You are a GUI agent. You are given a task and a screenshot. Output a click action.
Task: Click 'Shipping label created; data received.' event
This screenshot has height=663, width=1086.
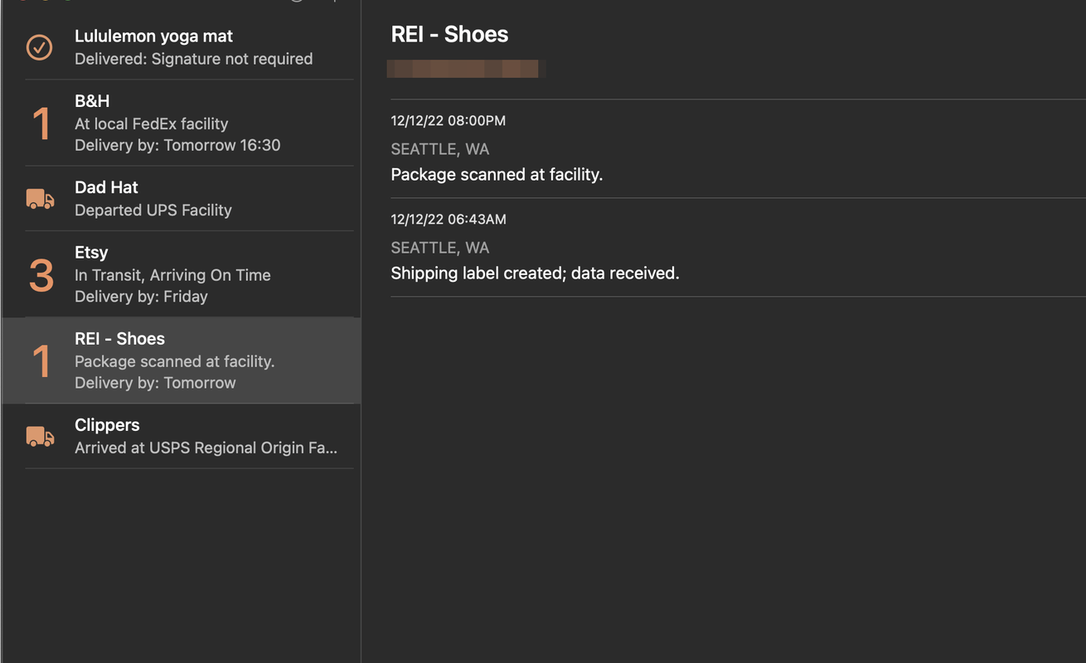(x=535, y=273)
